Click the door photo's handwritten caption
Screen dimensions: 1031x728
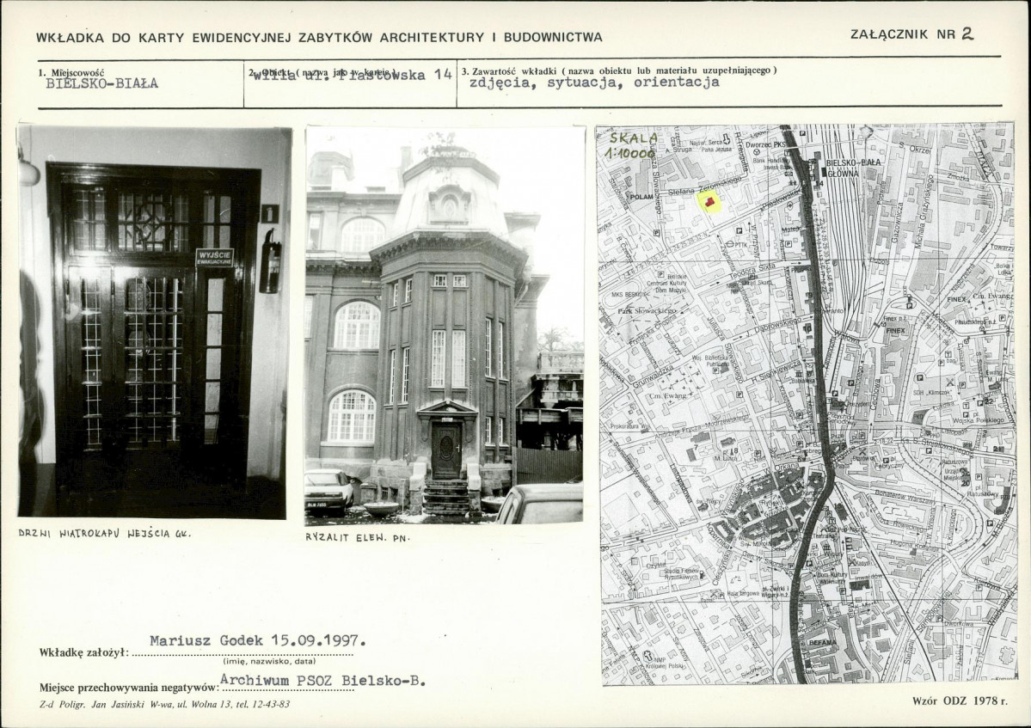click(x=102, y=534)
